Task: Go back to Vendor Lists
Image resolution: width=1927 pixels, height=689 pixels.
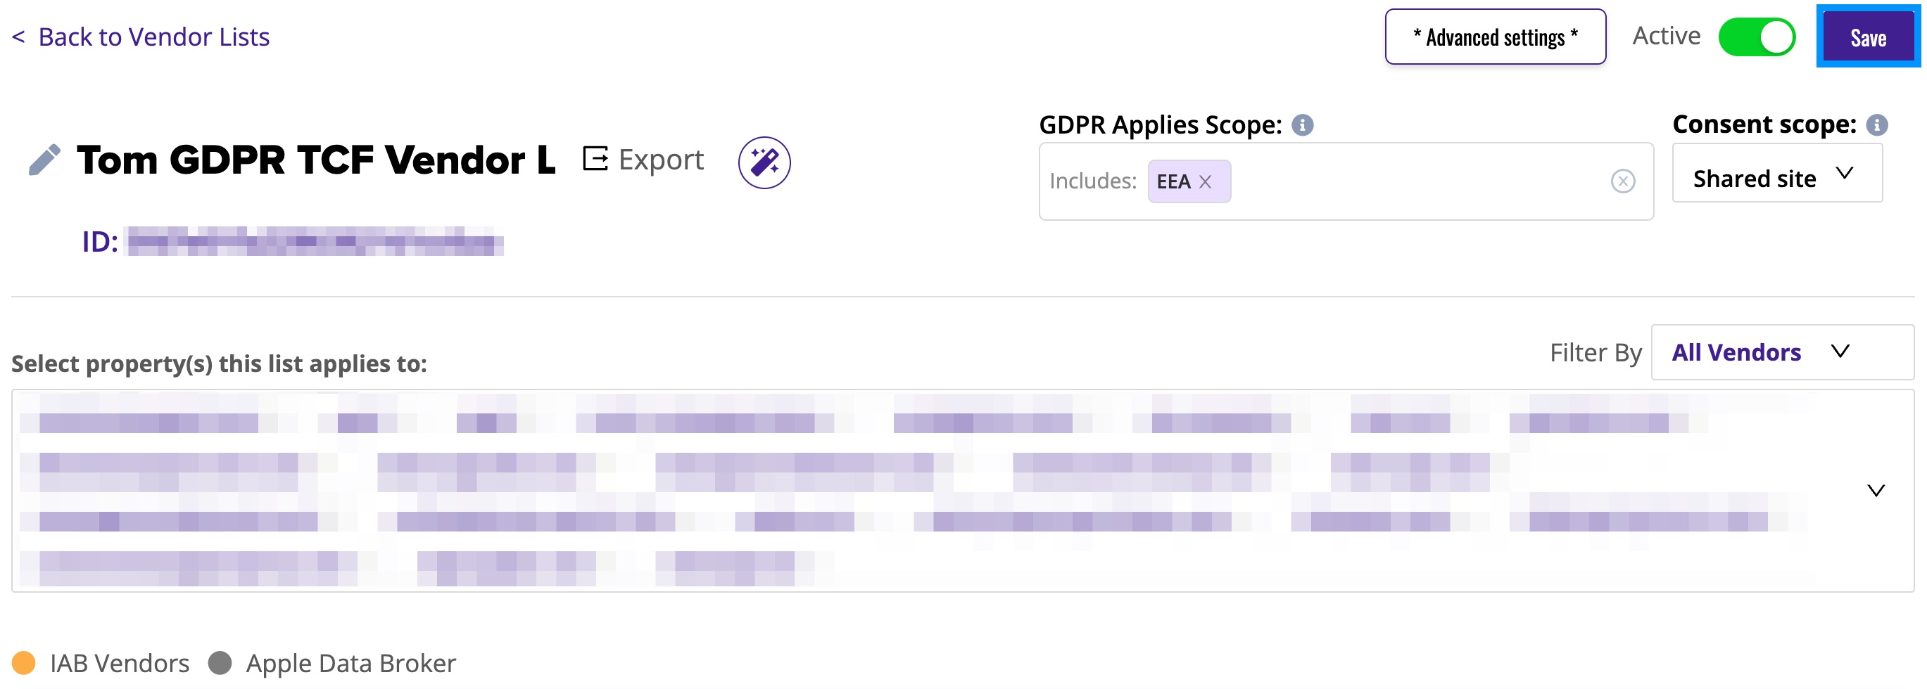Action: pyautogui.click(x=154, y=37)
